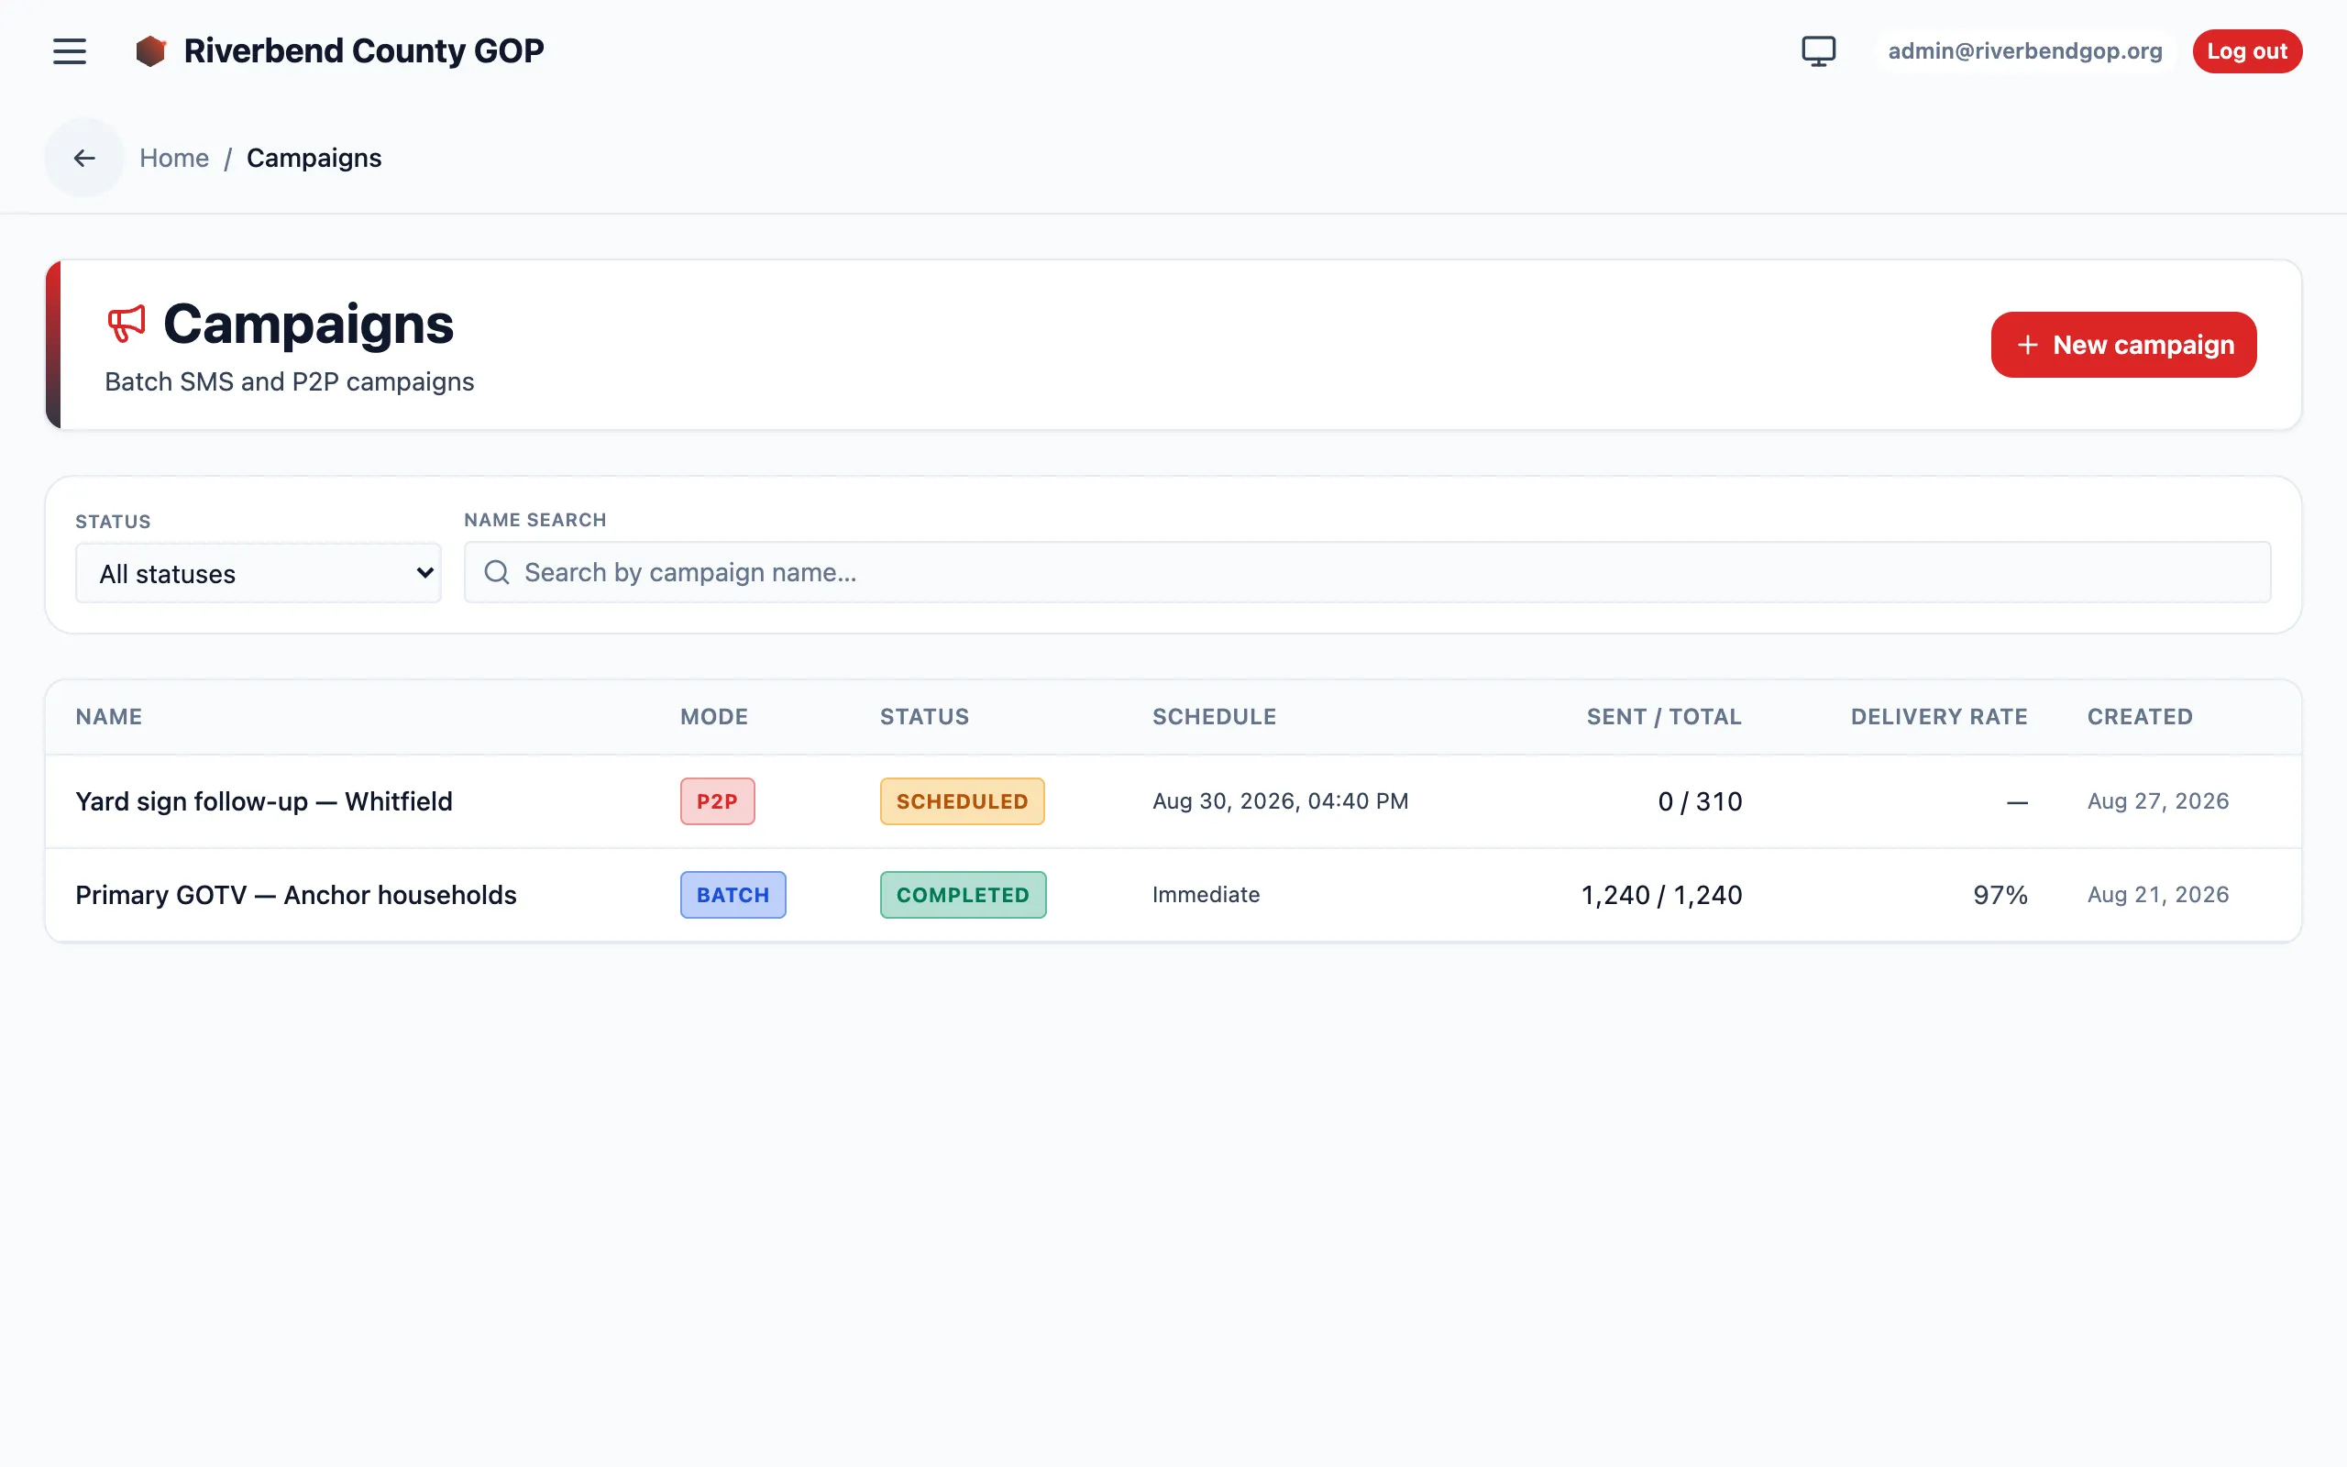Click the Batch SMS and P2P campaigns subtitle
The width and height of the screenshot is (2347, 1467).
click(x=289, y=382)
